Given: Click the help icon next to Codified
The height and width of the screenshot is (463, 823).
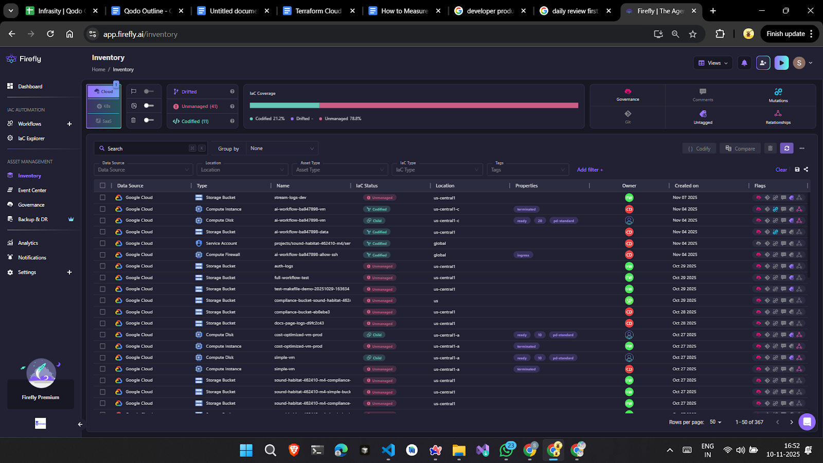Looking at the screenshot, I should [232, 121].
